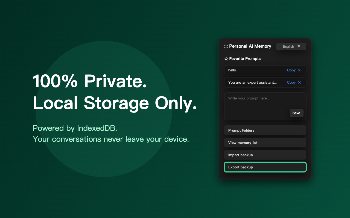Select the "You are an expert assistant..." prompt row
Screen dimensions: 350x218
tap(252, 82)
